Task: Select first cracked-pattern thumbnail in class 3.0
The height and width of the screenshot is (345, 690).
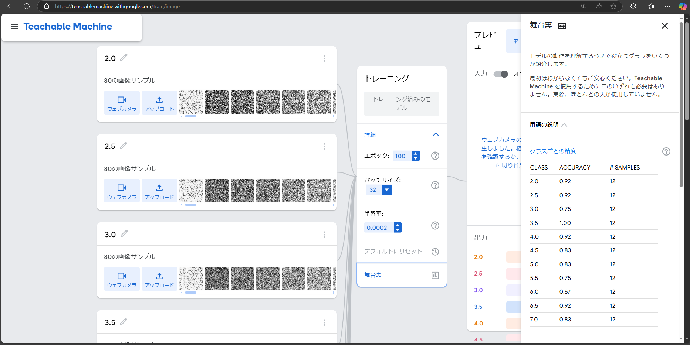Action: [x=191, y=279]
